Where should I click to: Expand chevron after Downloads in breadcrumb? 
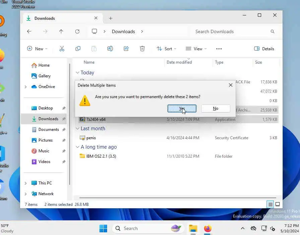pos(142,31)
